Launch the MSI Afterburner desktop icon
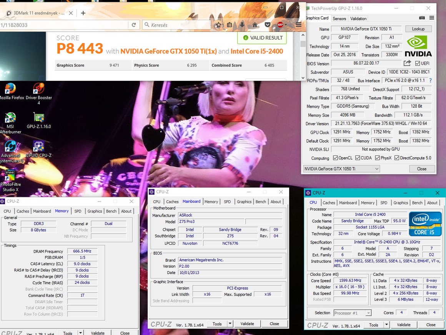This screenshot has width=446, height=335. (10, 123)
